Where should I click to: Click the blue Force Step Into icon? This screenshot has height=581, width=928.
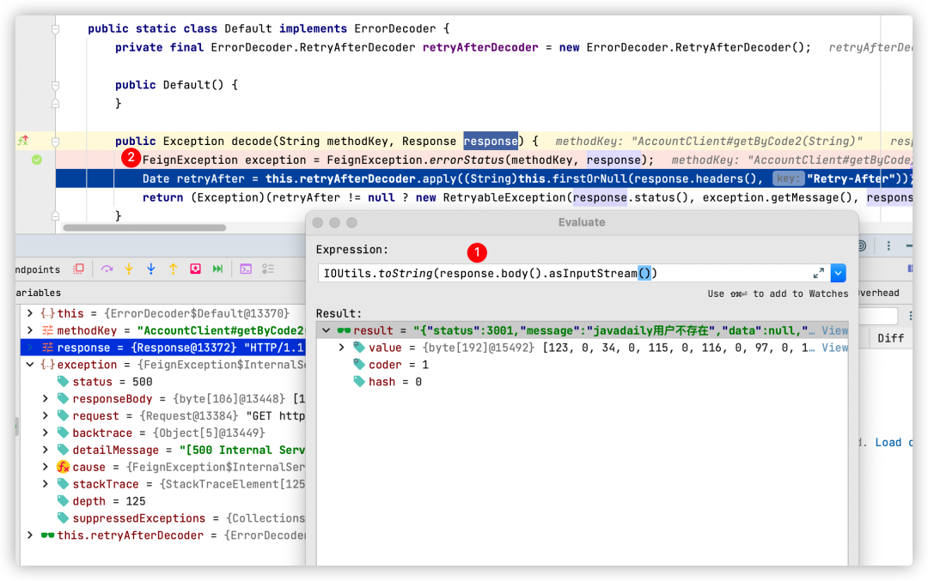tap(151, 269)
